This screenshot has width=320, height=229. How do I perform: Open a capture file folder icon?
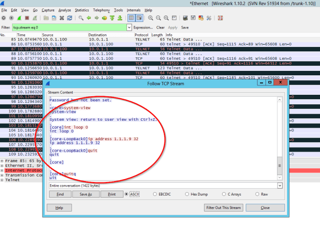[x=46, y=18]
